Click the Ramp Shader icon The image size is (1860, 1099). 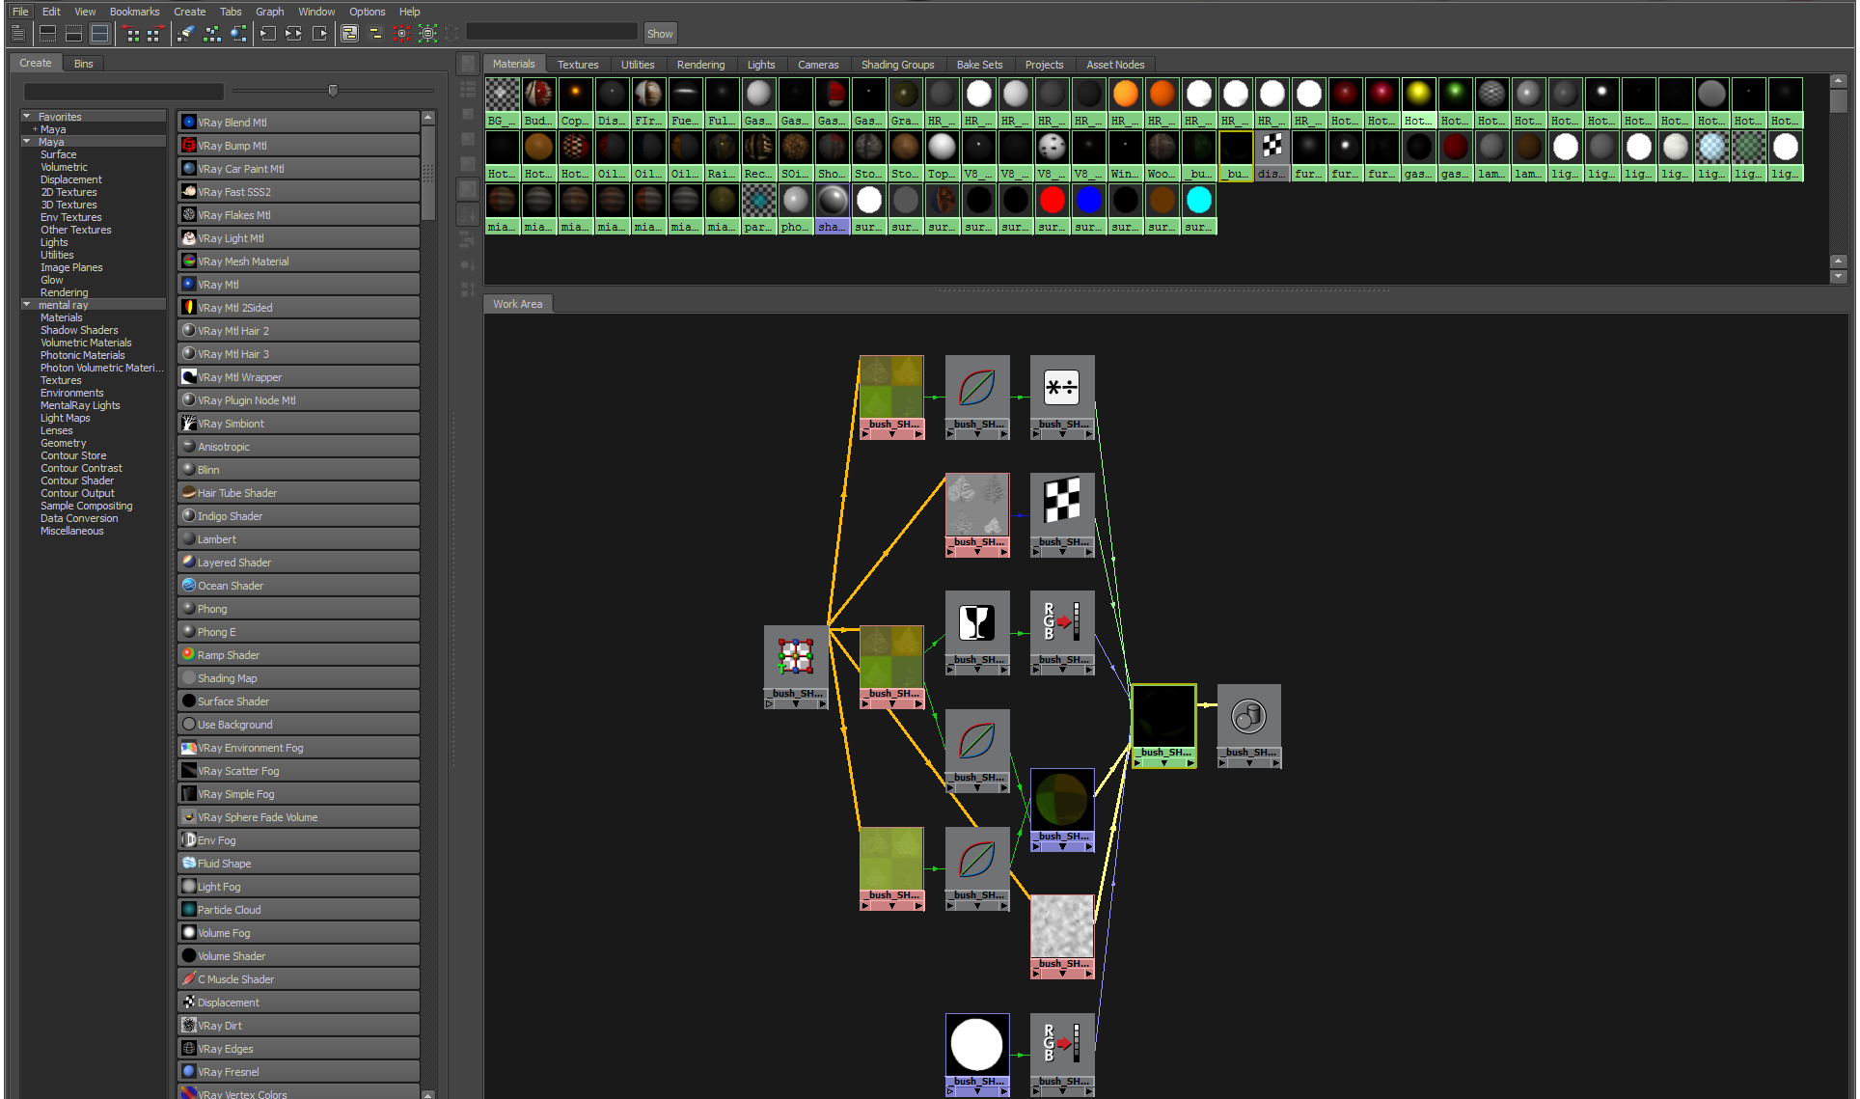[x=189, y=655]
